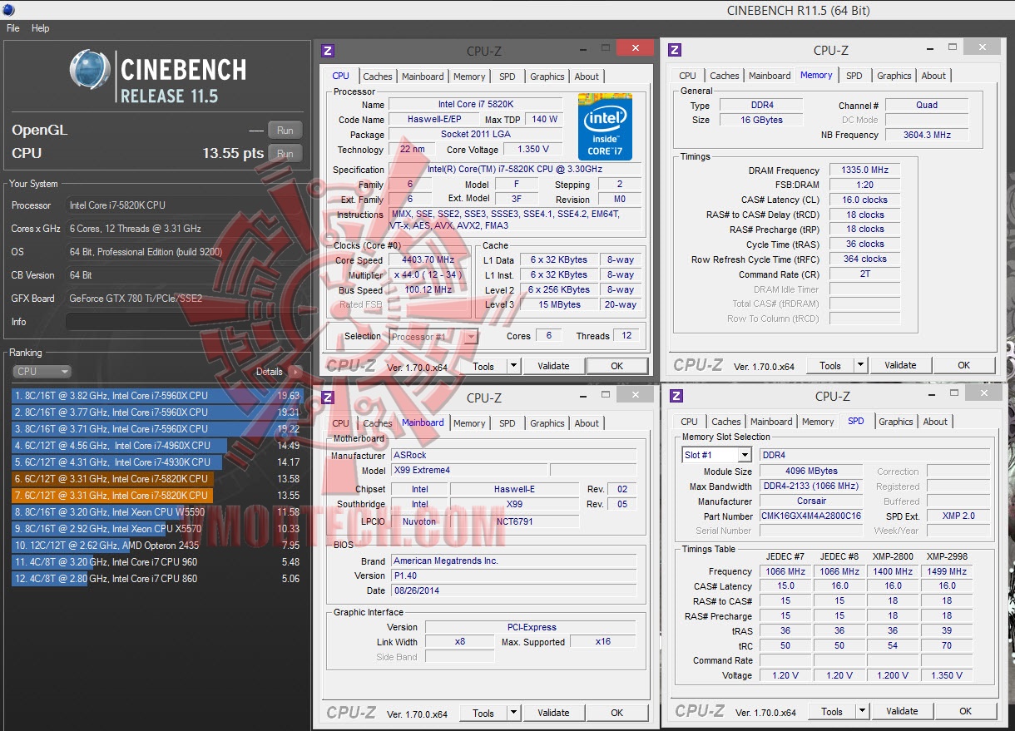Select ranking row 12 Core i7 CPU 860
This screenshot has width=1015, height=731.
pyautogui.click(x=156, y=579)
